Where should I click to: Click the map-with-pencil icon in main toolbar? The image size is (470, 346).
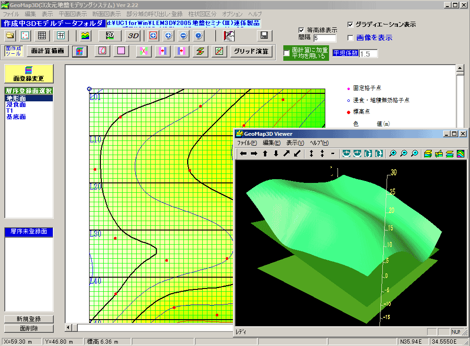pyautogui.click(x=229, y=36)
